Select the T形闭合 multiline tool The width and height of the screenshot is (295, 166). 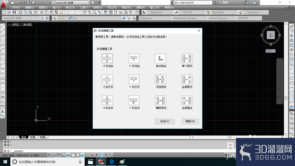click(x=134, y=58)
